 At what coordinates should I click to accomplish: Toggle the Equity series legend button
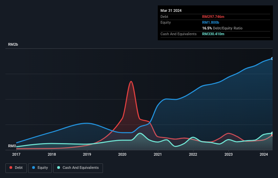click(40, 168)
